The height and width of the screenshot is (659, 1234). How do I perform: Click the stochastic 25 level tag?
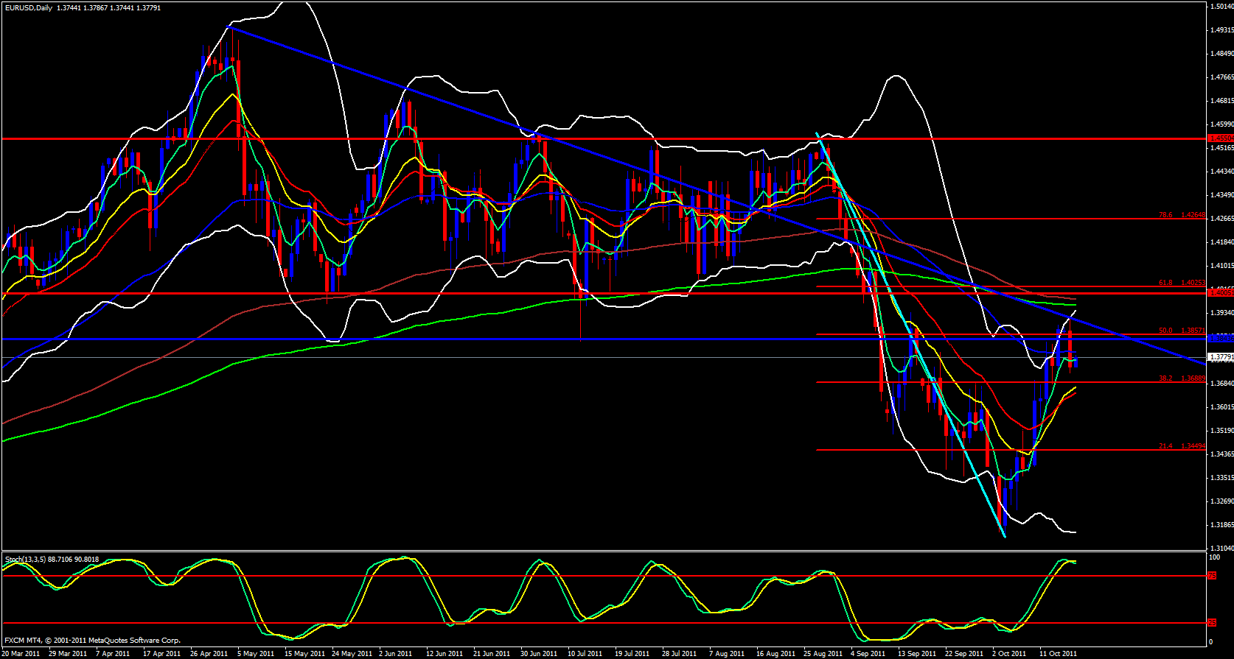tap(1212, 623)
